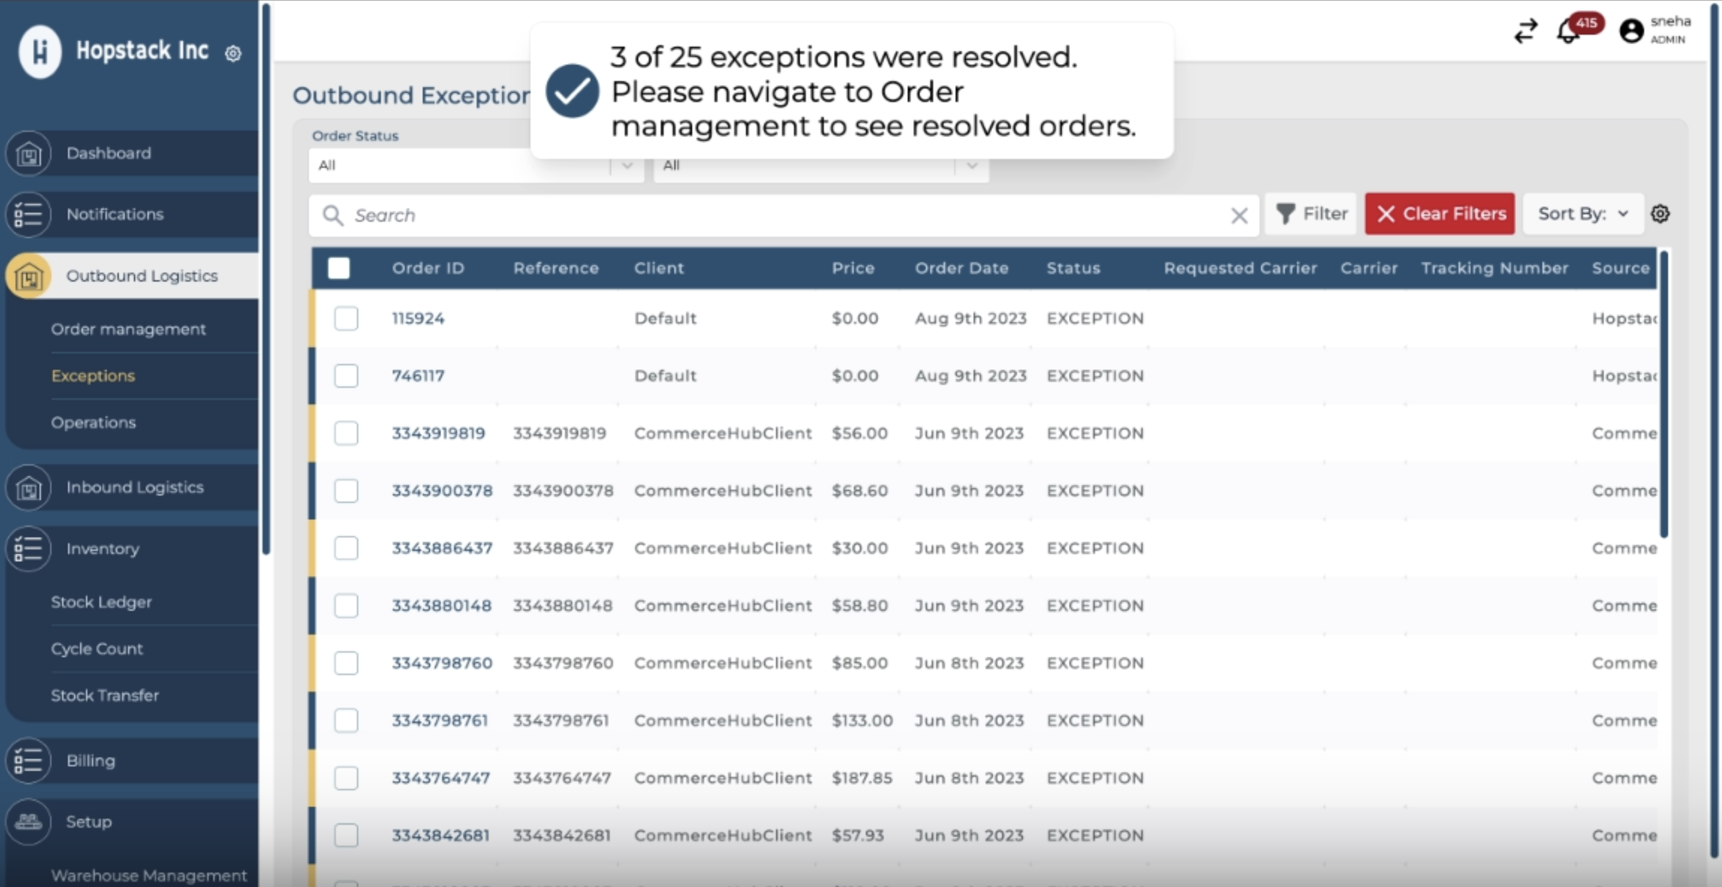
Task: Check the checkbox for order 115924
Action: (x=346, y=319)
